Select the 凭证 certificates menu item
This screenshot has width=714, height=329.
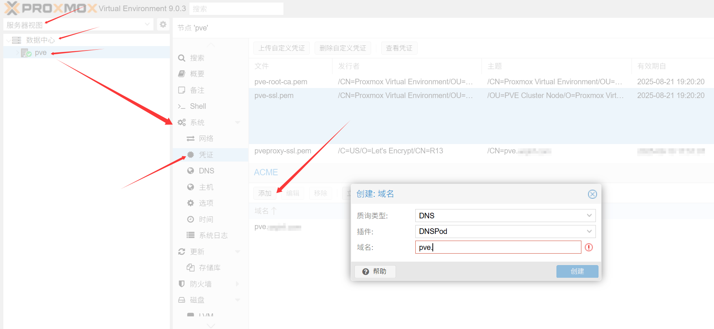pos(206,155)
